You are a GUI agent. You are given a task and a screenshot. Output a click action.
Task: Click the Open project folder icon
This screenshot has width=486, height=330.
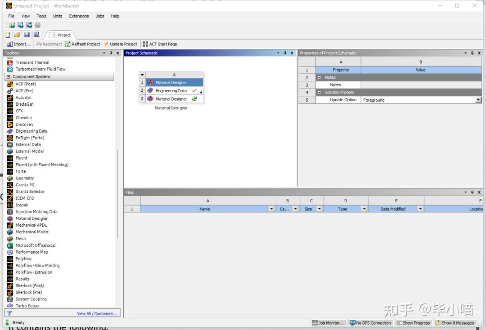coord(17,35)
